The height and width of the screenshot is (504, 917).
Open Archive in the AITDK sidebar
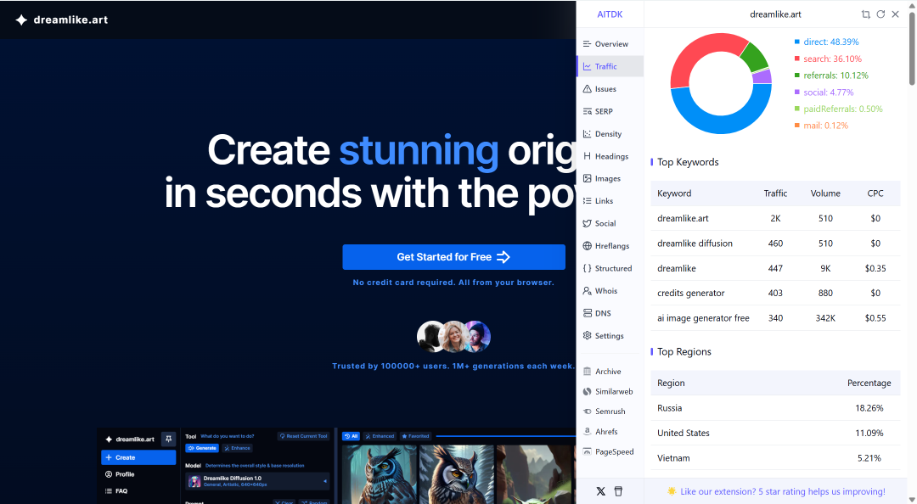click(x=608, y=372)
